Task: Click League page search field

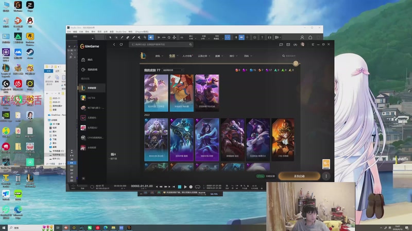Action: (289, 56)
